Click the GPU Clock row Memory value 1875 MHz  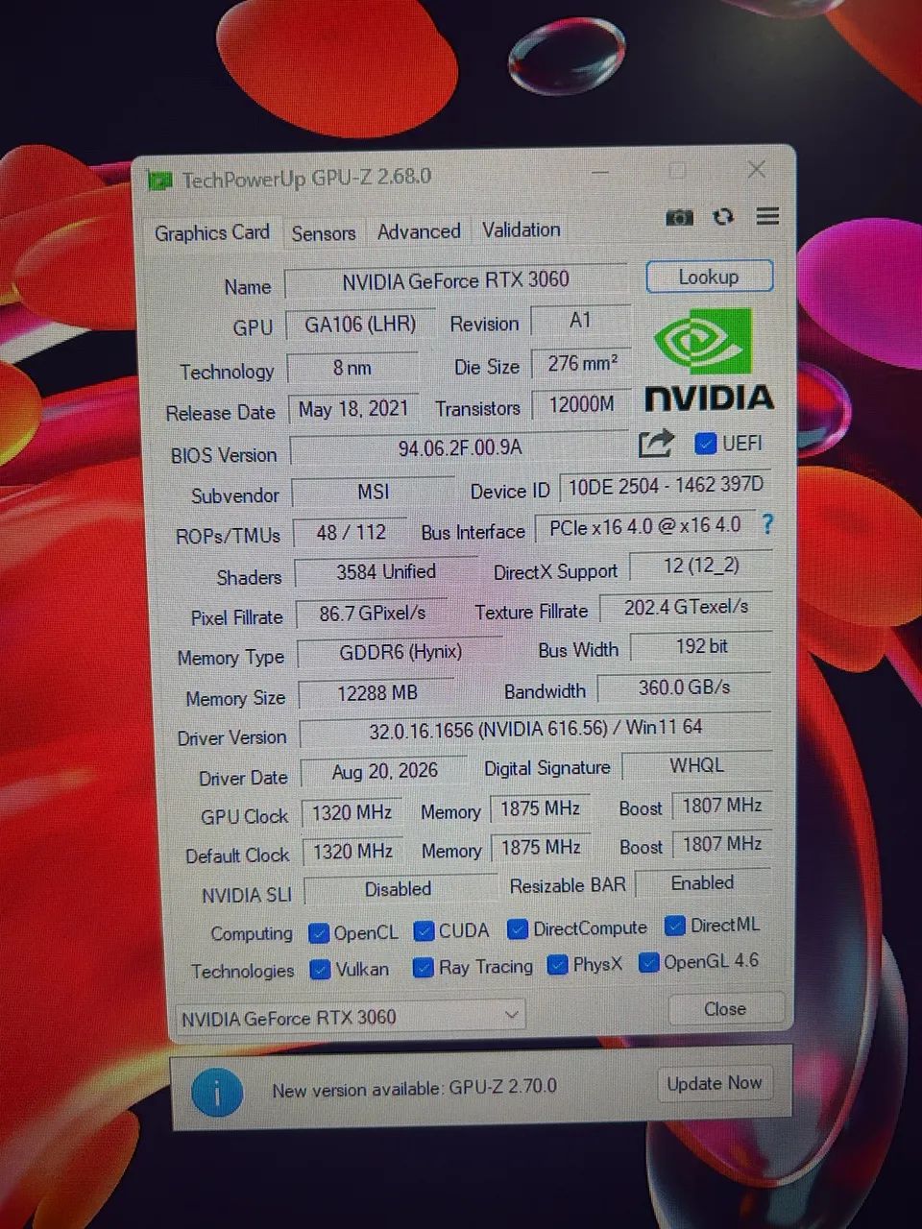540,809
